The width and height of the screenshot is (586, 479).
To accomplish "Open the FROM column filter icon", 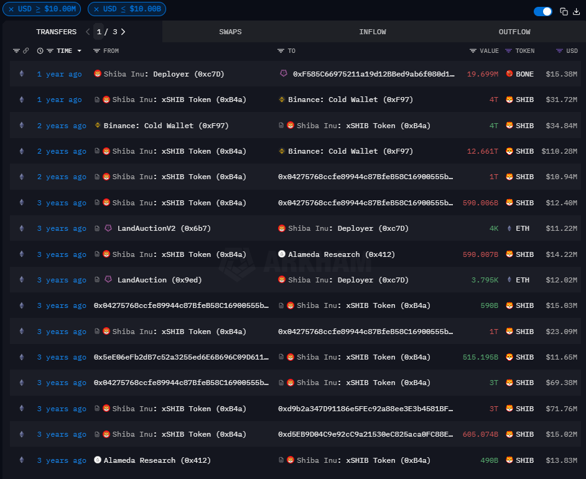I will [x=96, y=51].
